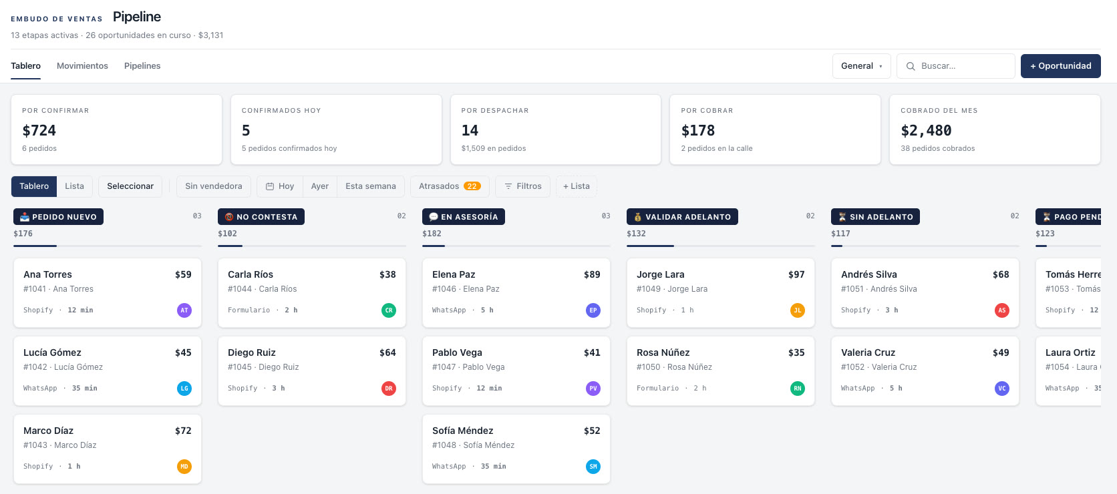Click the RN avatar on Rosa Núñez card
Viewport: 1117px width, 494px height.
click(x=798, y=388)
